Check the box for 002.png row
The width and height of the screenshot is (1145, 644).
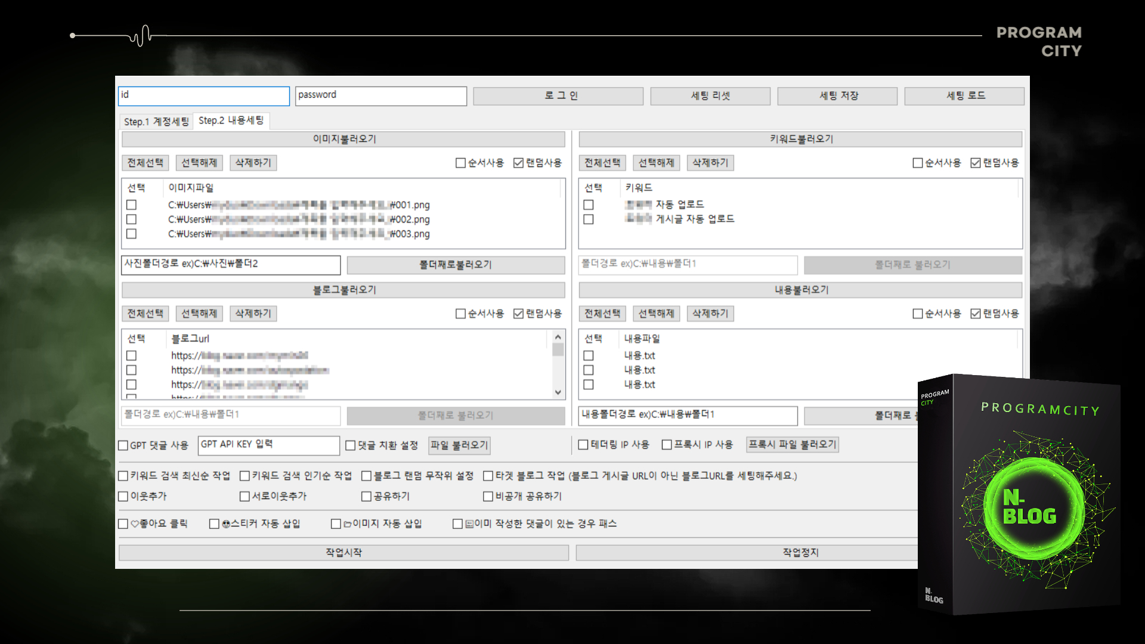(131, 219)
